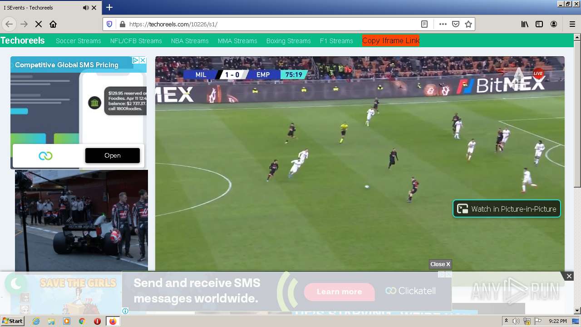
Task: Close the bottom banner with Close X
Action: pyautogui.click(x=440, y=264)
